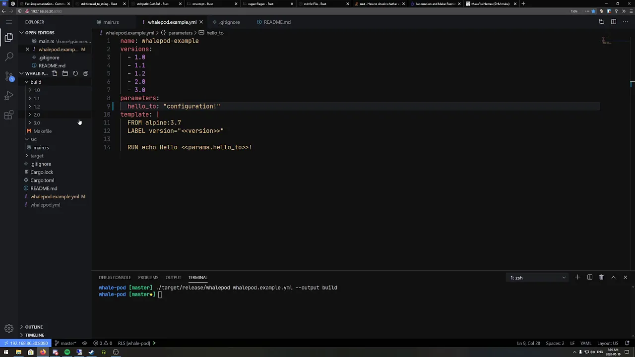Close the terminal panel
635x357 pixels.
625,277
